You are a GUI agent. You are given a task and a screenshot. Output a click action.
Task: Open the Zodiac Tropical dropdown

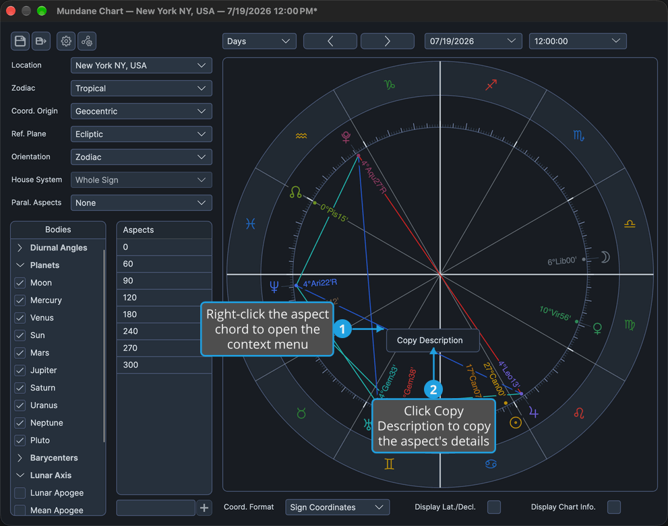142,88
